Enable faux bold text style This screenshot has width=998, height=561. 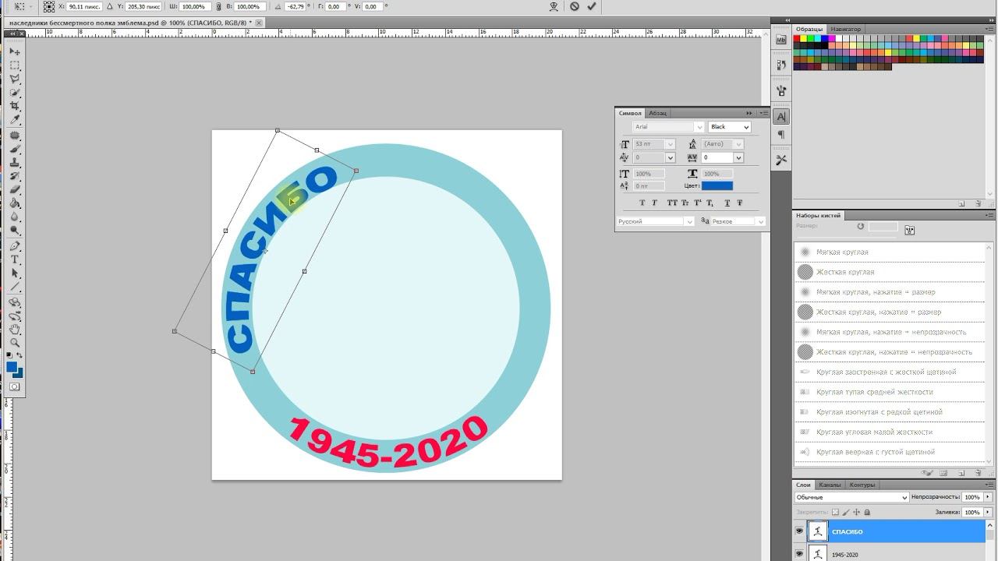[x=642, y=203]
